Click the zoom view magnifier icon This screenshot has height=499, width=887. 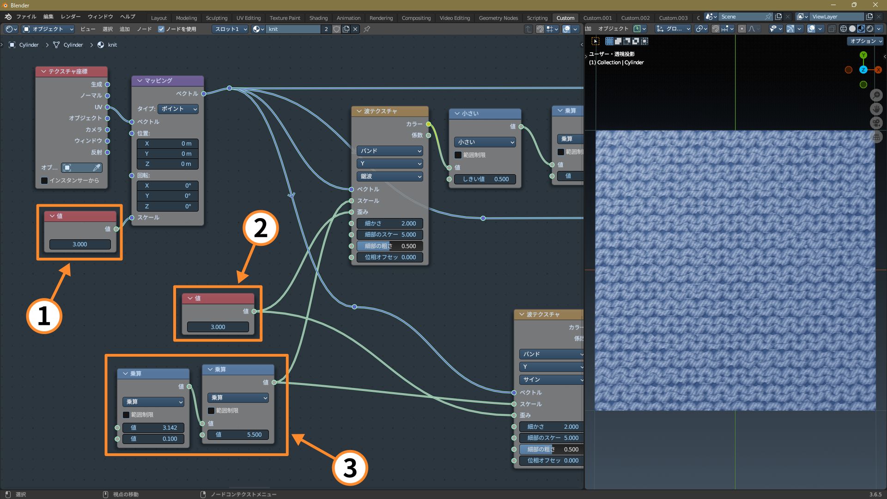(876, 95)
